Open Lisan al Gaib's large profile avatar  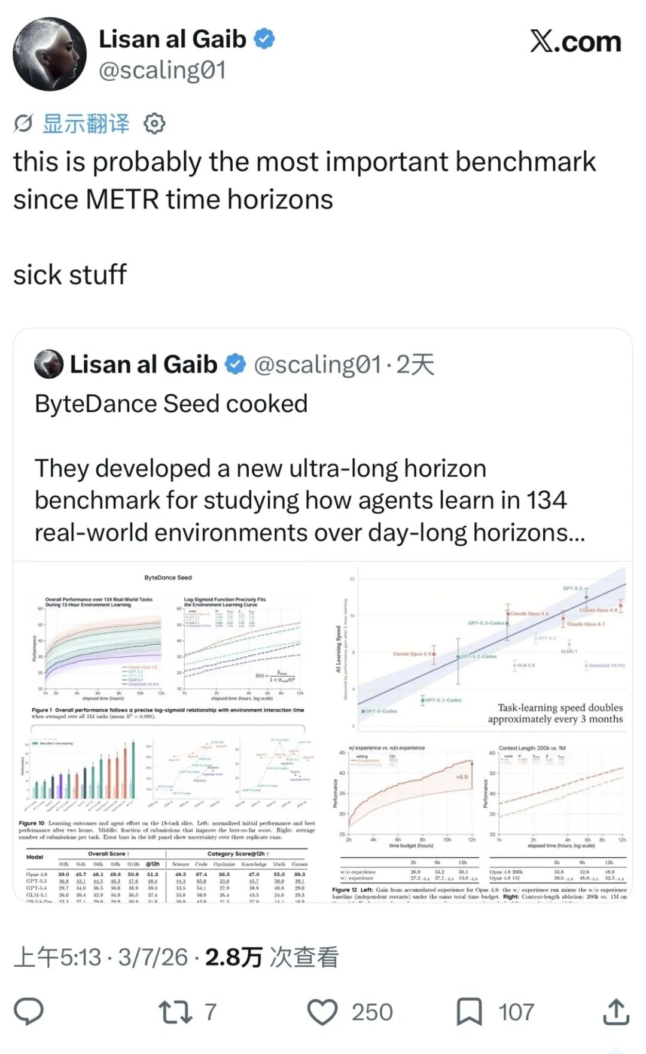pos(49,54)
